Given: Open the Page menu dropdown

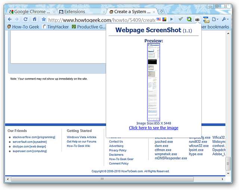Looking at the screenshot, I should [215, 19].
